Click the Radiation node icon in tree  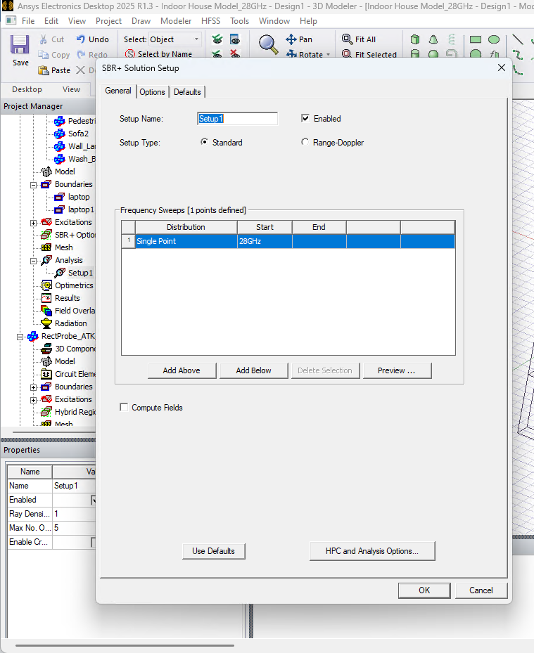[46, 323]
